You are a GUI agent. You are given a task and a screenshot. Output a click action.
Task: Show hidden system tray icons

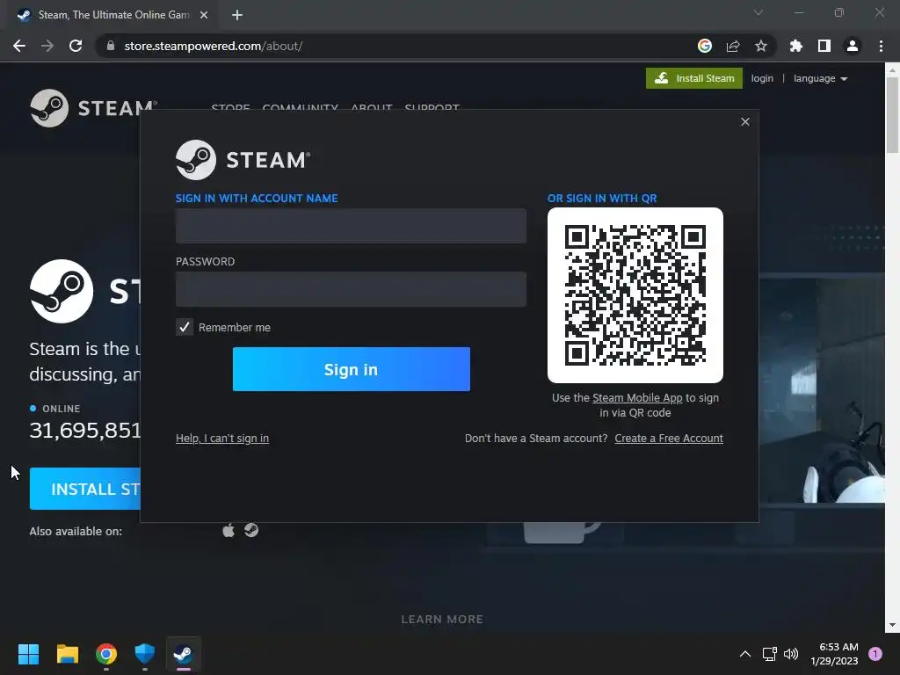click(x=745, y=654)
